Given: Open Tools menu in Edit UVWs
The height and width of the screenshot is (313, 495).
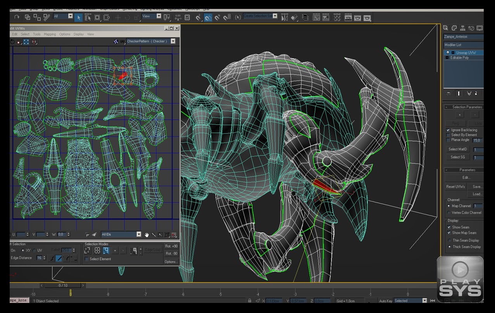Looking at the screenshot, I should [36, 34].
